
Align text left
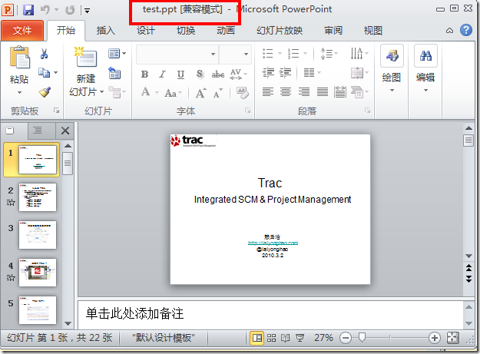268,92
